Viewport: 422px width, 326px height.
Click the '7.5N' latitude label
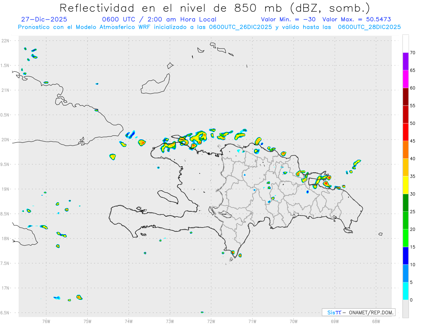click(5, 263)
